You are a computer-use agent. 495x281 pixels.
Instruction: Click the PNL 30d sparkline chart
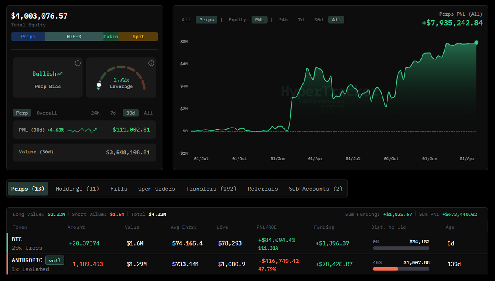tap(81, 130)
